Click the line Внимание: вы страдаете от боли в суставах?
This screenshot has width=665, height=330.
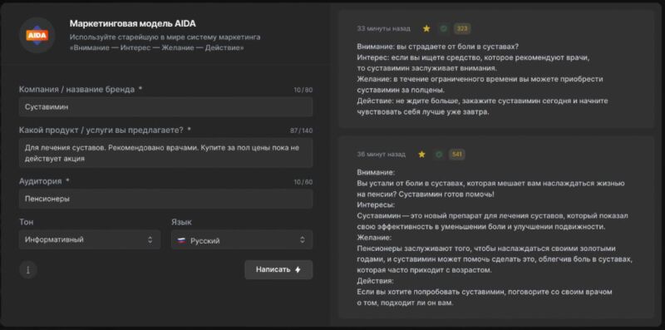[438, 47]
